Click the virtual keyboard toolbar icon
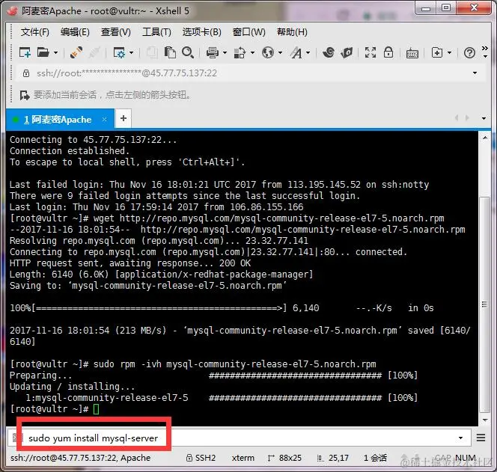The image size is (497, 472). [412, 53]
